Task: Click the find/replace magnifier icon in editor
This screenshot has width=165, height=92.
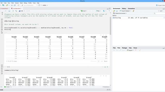Action: (x=16, y=11)
